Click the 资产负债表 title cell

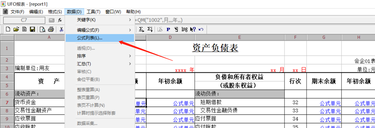(x=215, y=48)
